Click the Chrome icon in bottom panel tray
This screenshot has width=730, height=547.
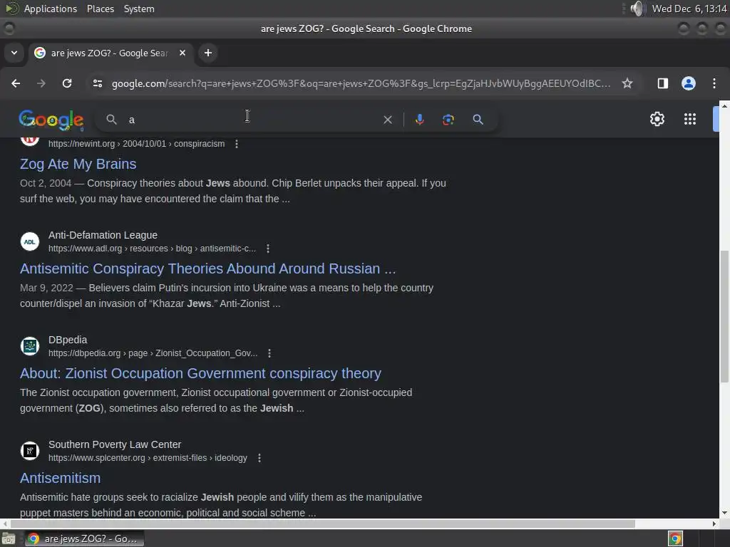pyautogui.click(x=675, y=538)
